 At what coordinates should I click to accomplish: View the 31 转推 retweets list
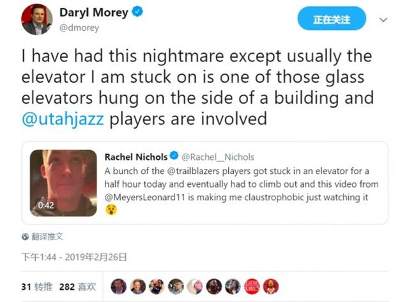(x=37, y=287)
